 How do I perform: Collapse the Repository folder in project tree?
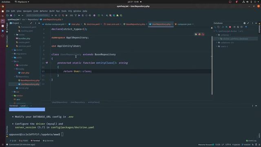pos(15,77)
